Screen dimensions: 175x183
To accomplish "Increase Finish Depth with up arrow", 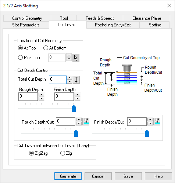I will [x=77, y=95].
